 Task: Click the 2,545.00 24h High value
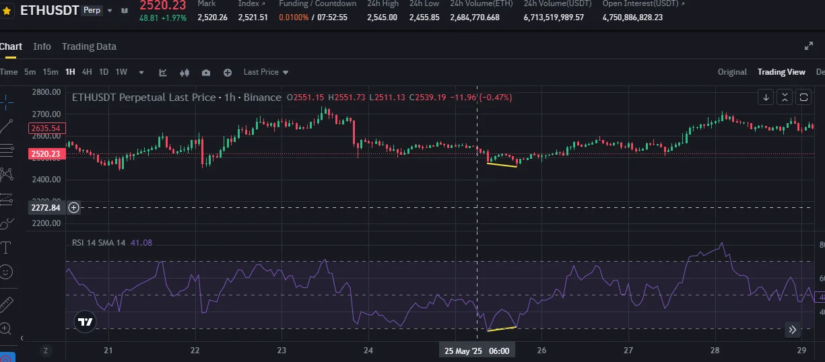tap(382, 17)
